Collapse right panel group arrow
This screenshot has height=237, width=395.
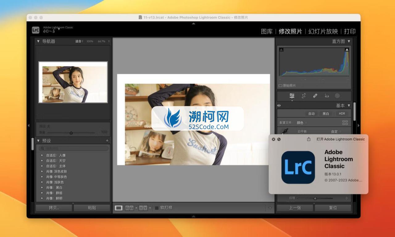[x=358, y=125]
